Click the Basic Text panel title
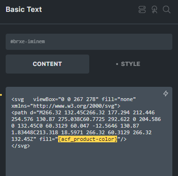This screenshot has height=176, width=178. click(x=24, y=9)
